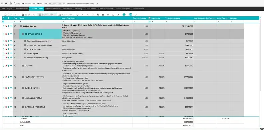Expand the SITEWORK node
This screenshot has width=264, height=130.
click(x=23, y=66)
